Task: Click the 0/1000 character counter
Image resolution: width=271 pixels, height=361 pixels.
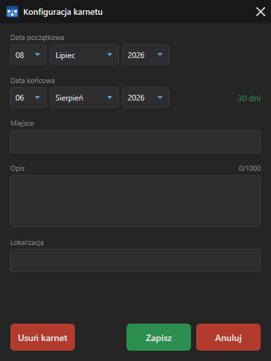Action: click(250, 168)
